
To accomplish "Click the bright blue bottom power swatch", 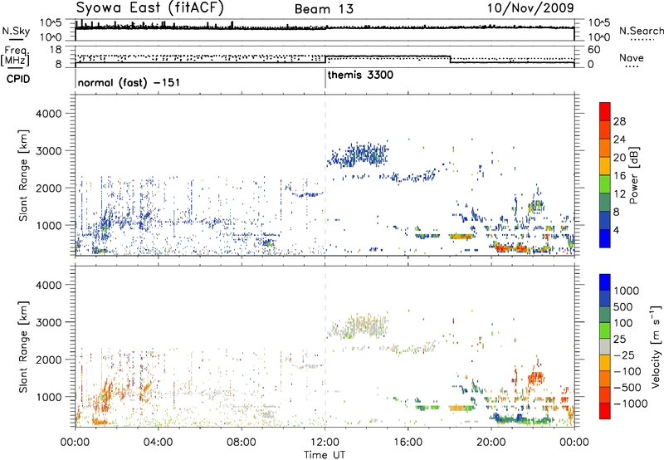I will coord(605,238).
